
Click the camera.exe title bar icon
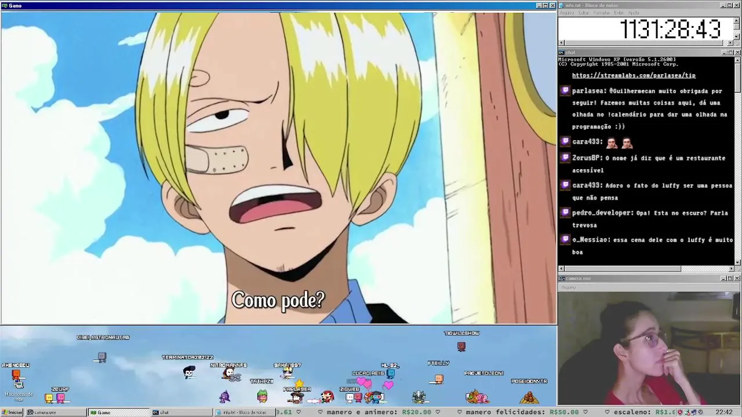pos(562,279)
